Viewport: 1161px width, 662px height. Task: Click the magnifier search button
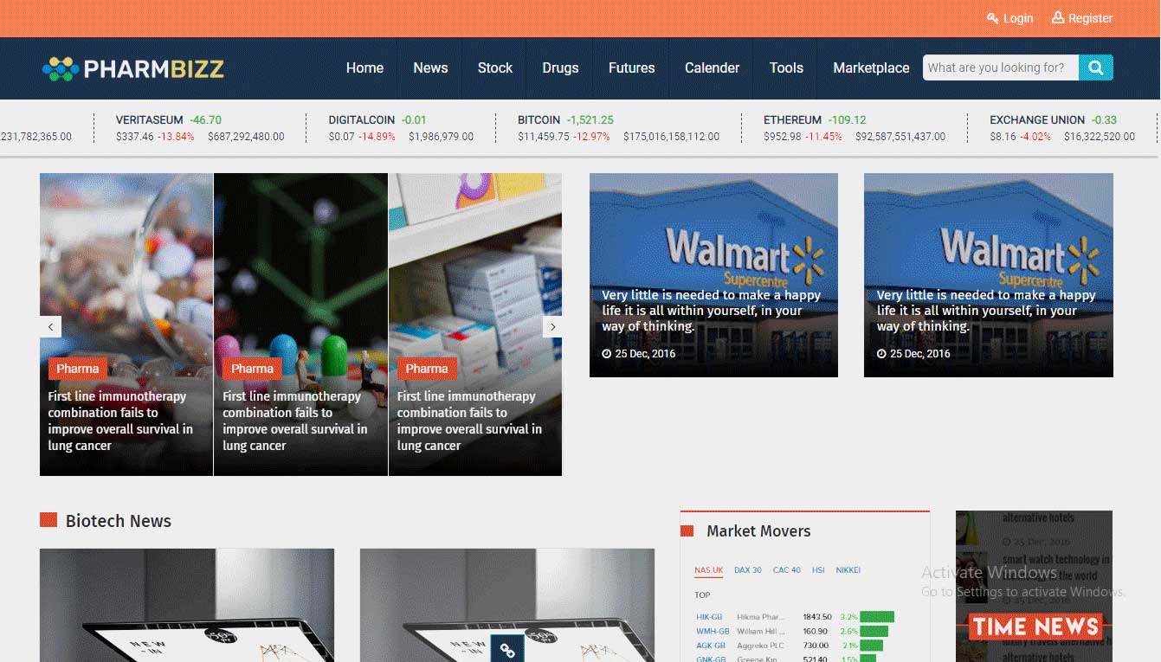tap(1096, 67)
